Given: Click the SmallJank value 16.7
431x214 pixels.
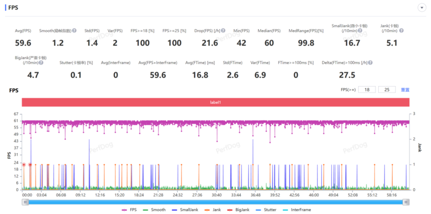Looking at the screenshot, I should [352, 43].
